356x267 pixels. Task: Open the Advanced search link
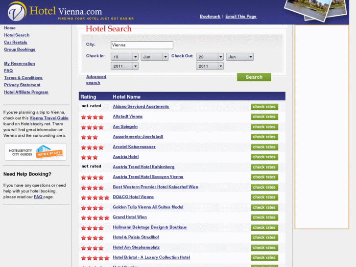coord(96,80)
